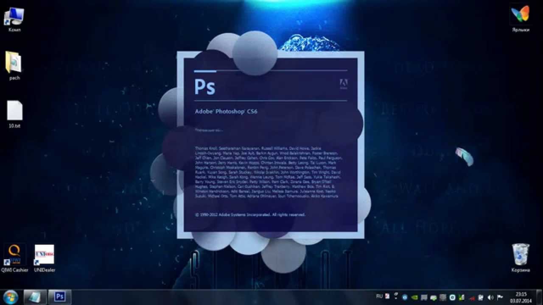Select the 10.txt file icon
Viewport: 543px width, 305px height.
(x=14, y=114)
